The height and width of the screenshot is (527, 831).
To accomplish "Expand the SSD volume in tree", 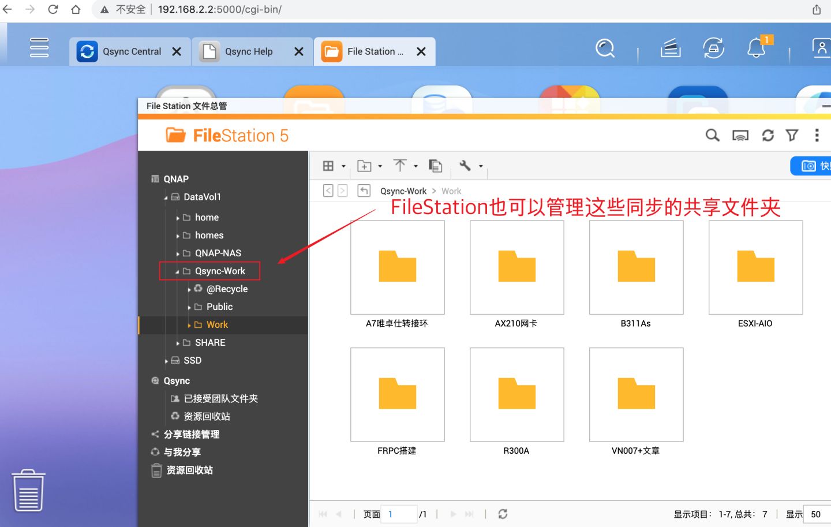I will [x=166, y=361].
